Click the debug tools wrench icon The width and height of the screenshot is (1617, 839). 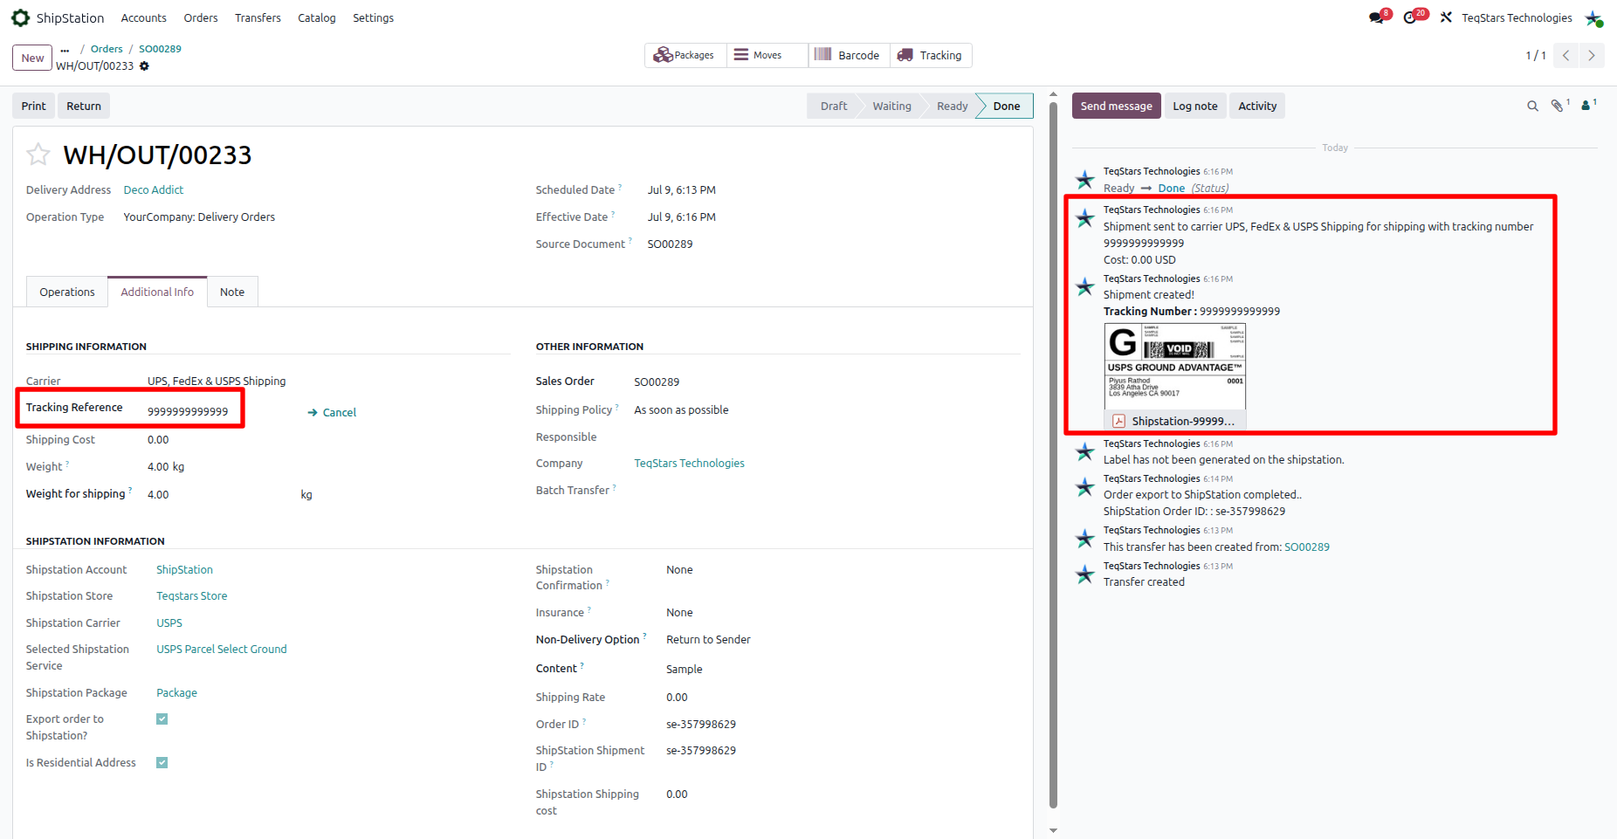[x=1446, y=17]
